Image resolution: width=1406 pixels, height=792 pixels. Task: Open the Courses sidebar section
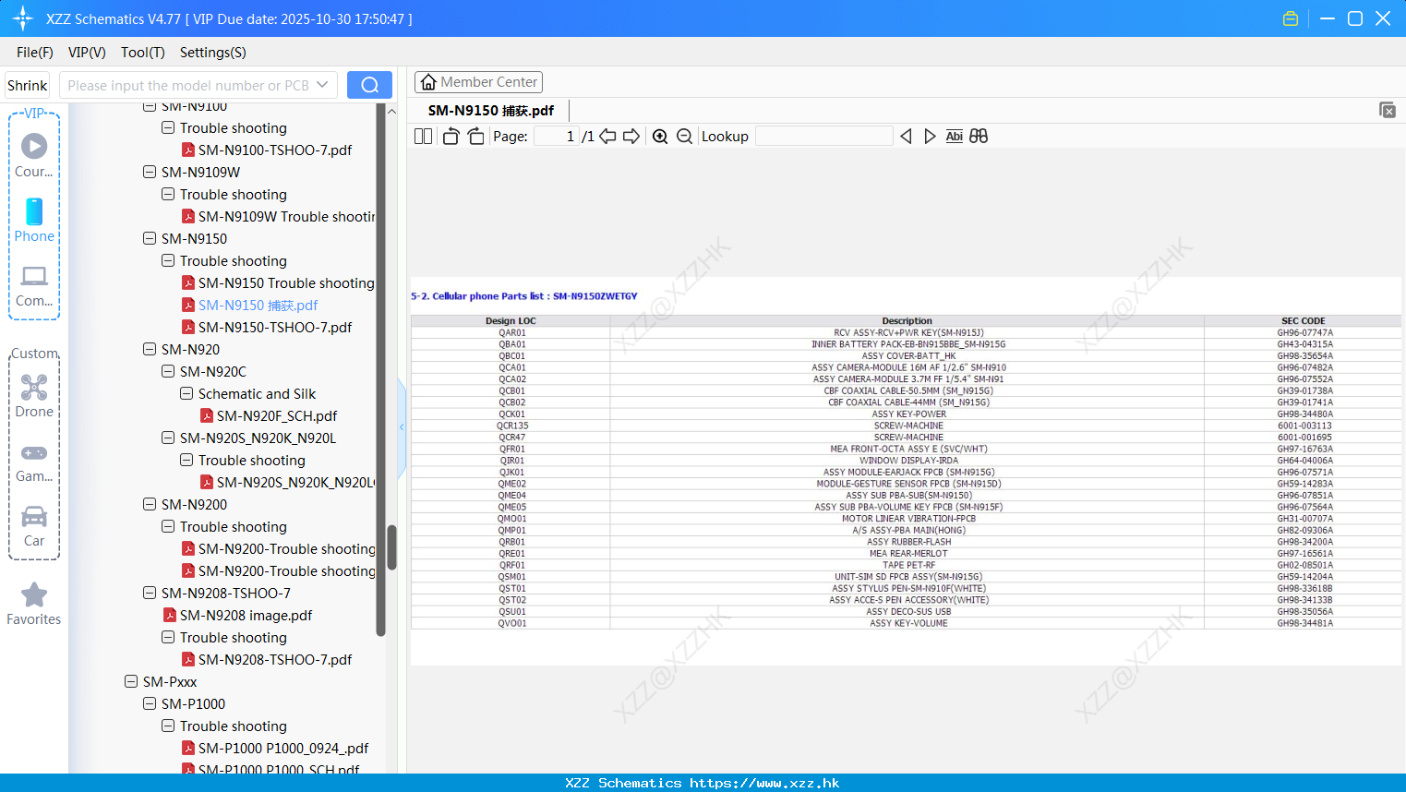pyautogui.click(x=34, y=155)
